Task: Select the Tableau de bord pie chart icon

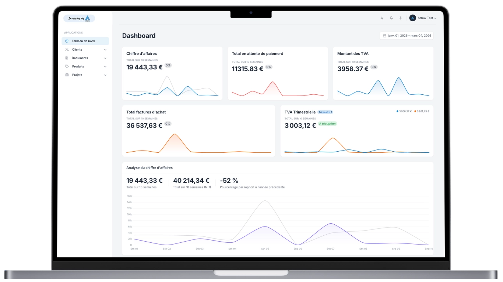Action: point(67,41)
